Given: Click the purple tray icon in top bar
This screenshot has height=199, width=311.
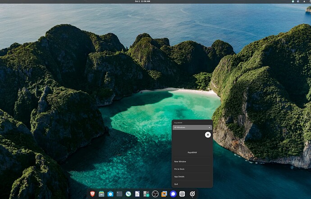Looking at the screenshot, I should [298, 1].
